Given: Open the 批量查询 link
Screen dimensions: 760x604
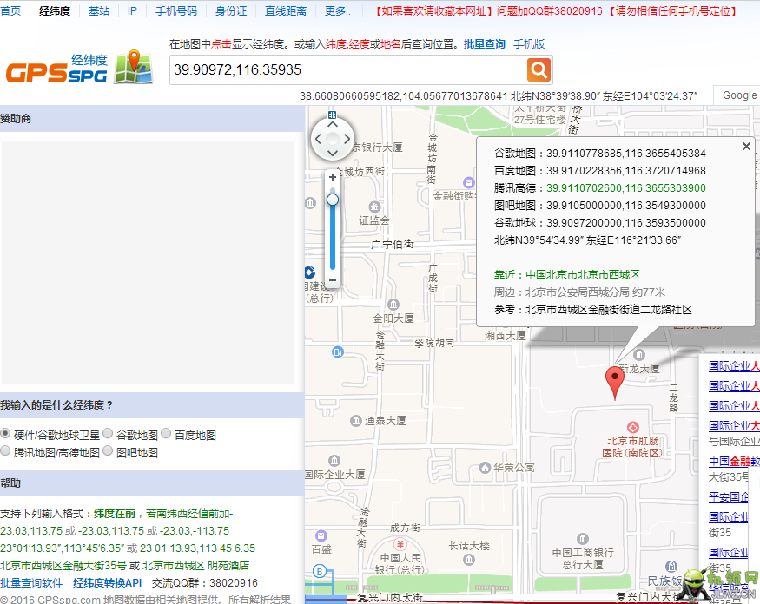Looking at the screenshot, I should click(484, 44).
